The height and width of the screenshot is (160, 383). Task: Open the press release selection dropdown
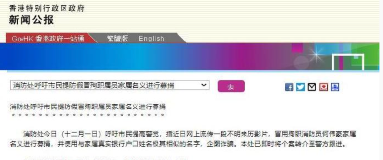click(x=106, y=85)
